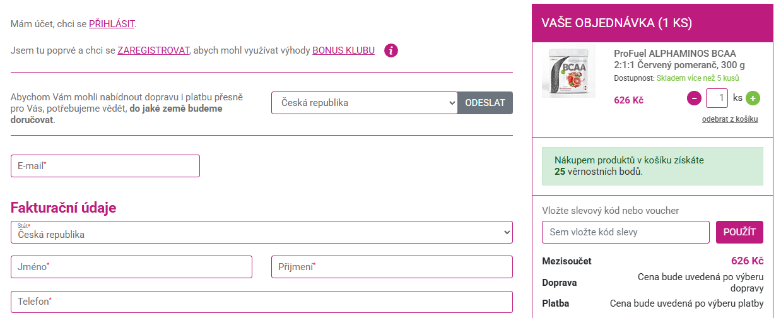
Task: Open the ZAREGISTROVAT registration link
Action: [x=153, y=50]
